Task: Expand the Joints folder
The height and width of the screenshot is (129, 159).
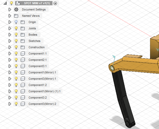Action: coord(10,28)
